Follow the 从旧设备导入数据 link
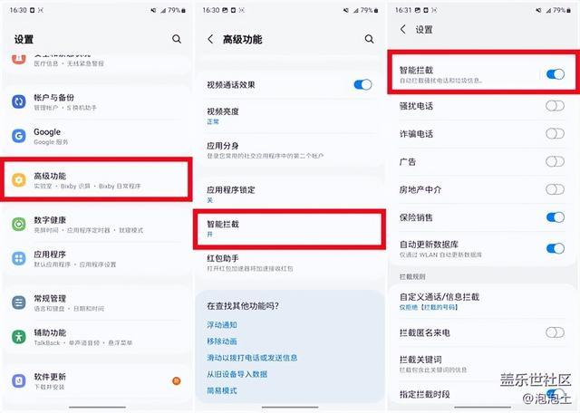Image resolution: width=580 pixels, height=413 pixels. (237, 374)
